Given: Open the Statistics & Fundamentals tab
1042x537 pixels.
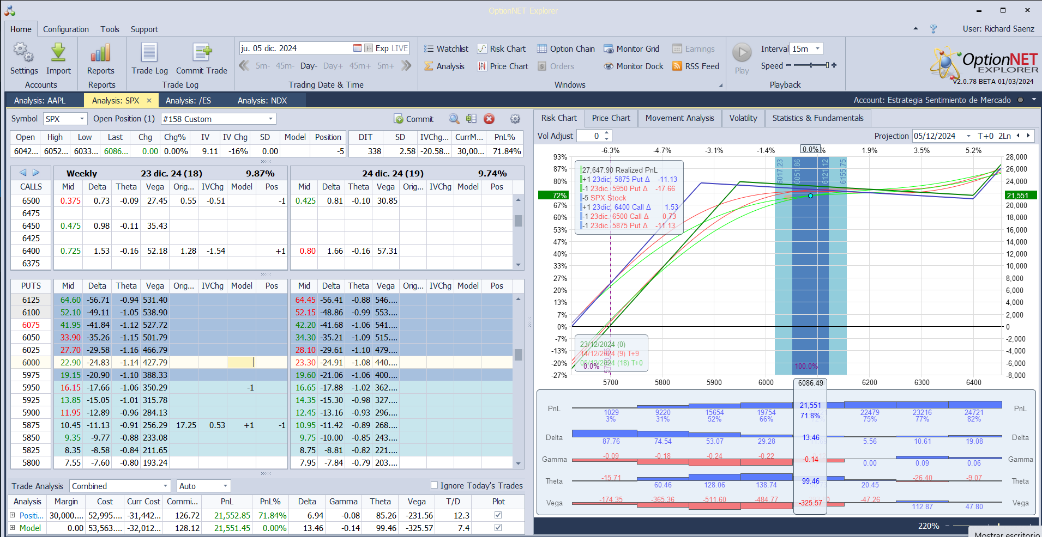Looking at the screenshot, I should coord(818,118).
